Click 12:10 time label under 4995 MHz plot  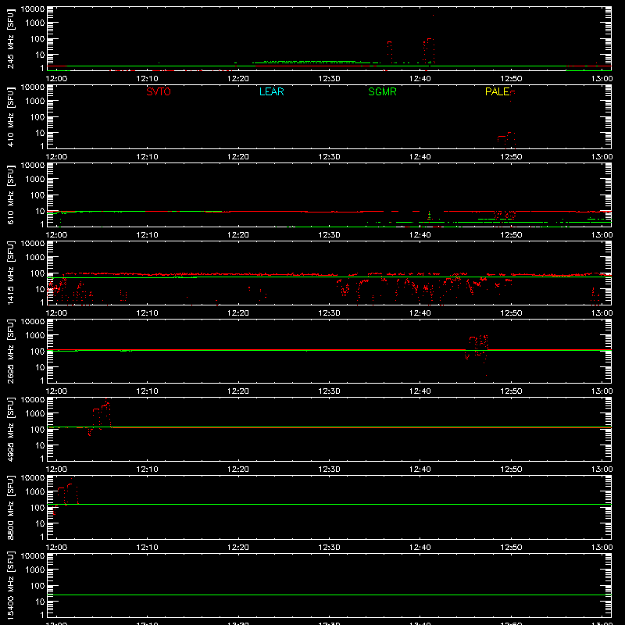(147, 470)
